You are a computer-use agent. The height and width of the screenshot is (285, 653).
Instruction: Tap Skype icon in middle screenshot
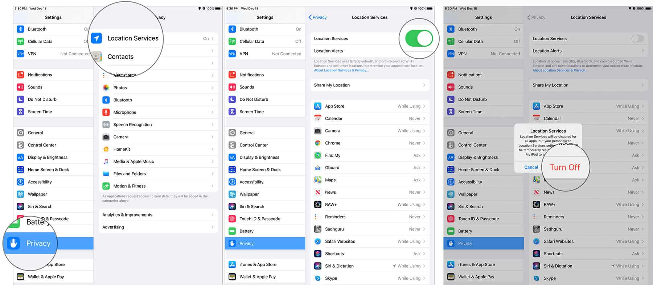point(318,278)
